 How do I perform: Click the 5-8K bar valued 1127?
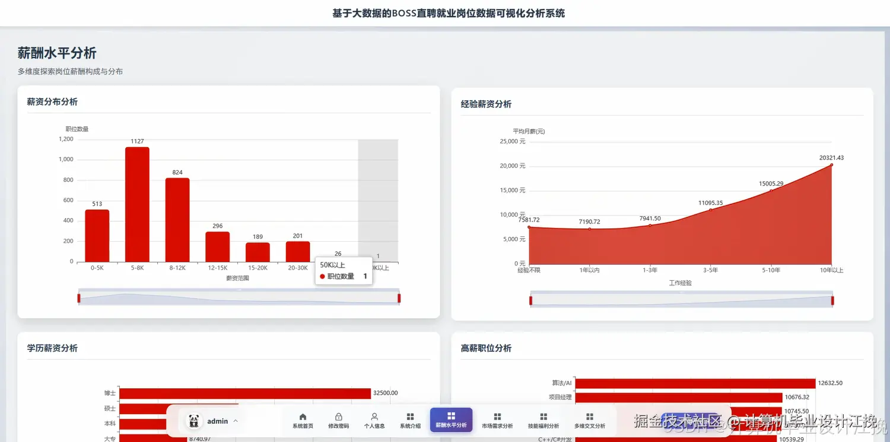click(137, 204)
